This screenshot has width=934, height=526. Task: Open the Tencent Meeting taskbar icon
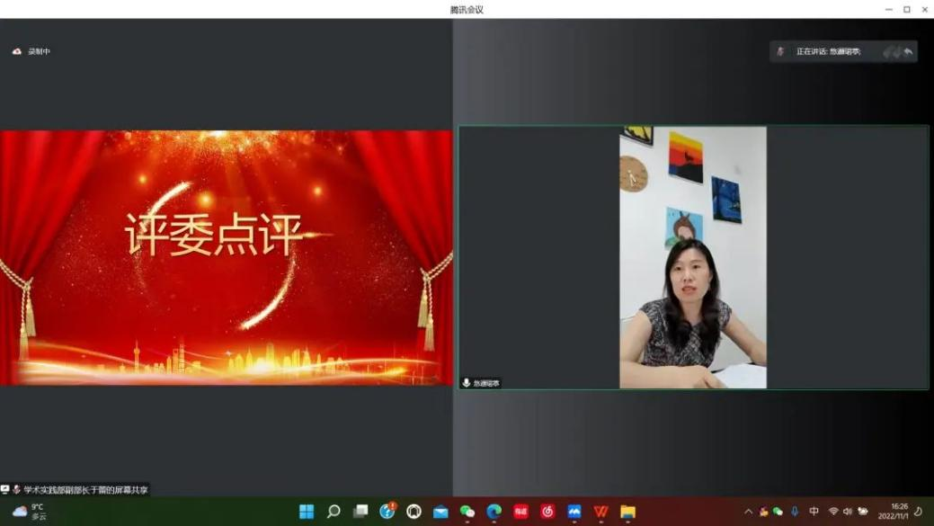pos(574,512)
